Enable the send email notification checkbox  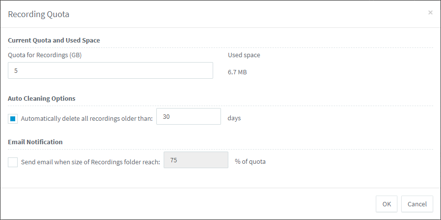[13, 162]
